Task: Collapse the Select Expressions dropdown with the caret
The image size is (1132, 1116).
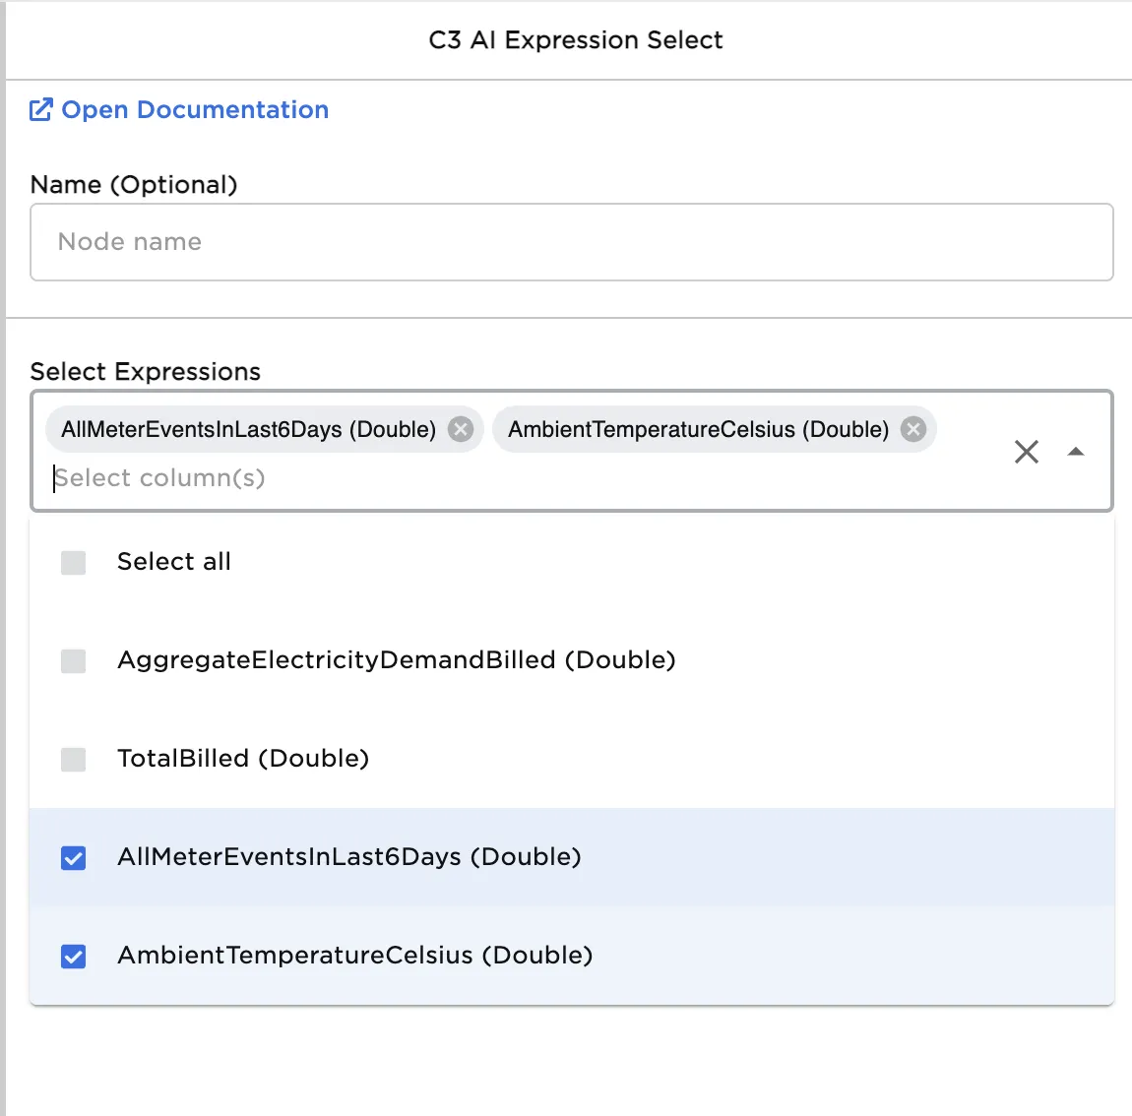Action: pos(1076,452)
